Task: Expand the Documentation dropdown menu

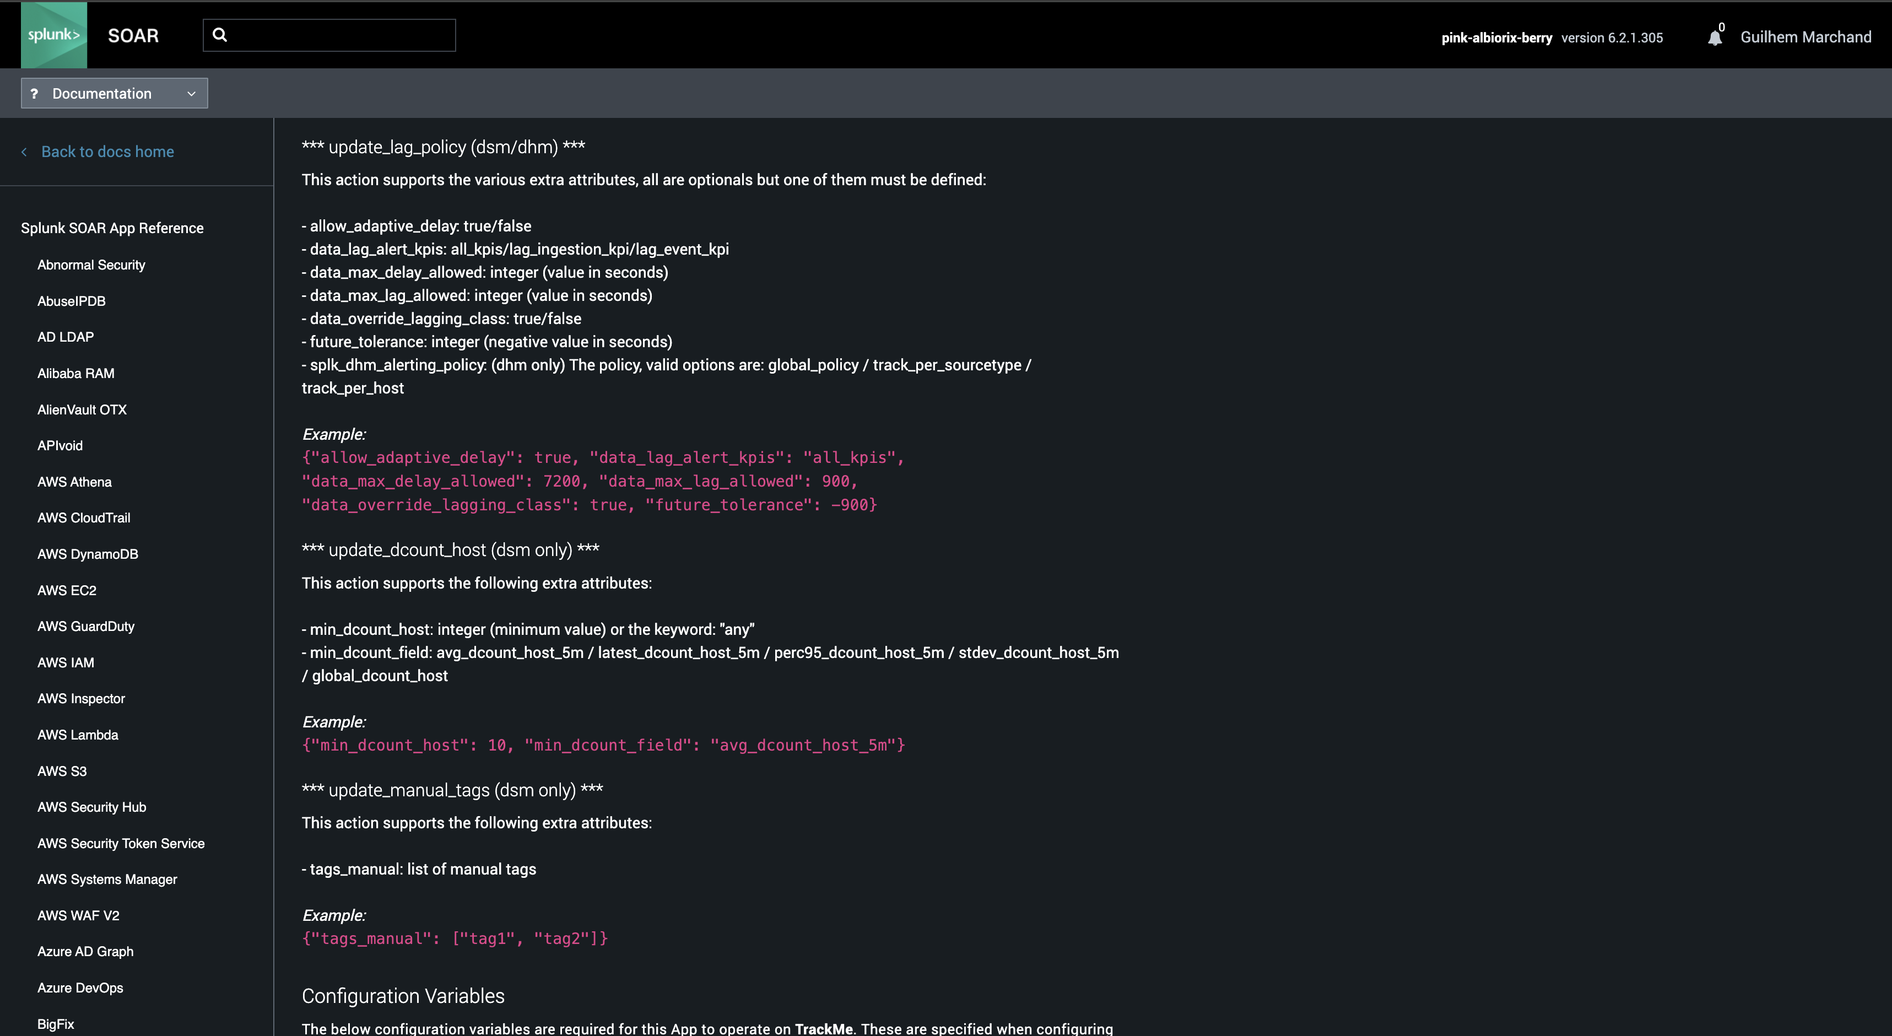Action: pos(114,93)
